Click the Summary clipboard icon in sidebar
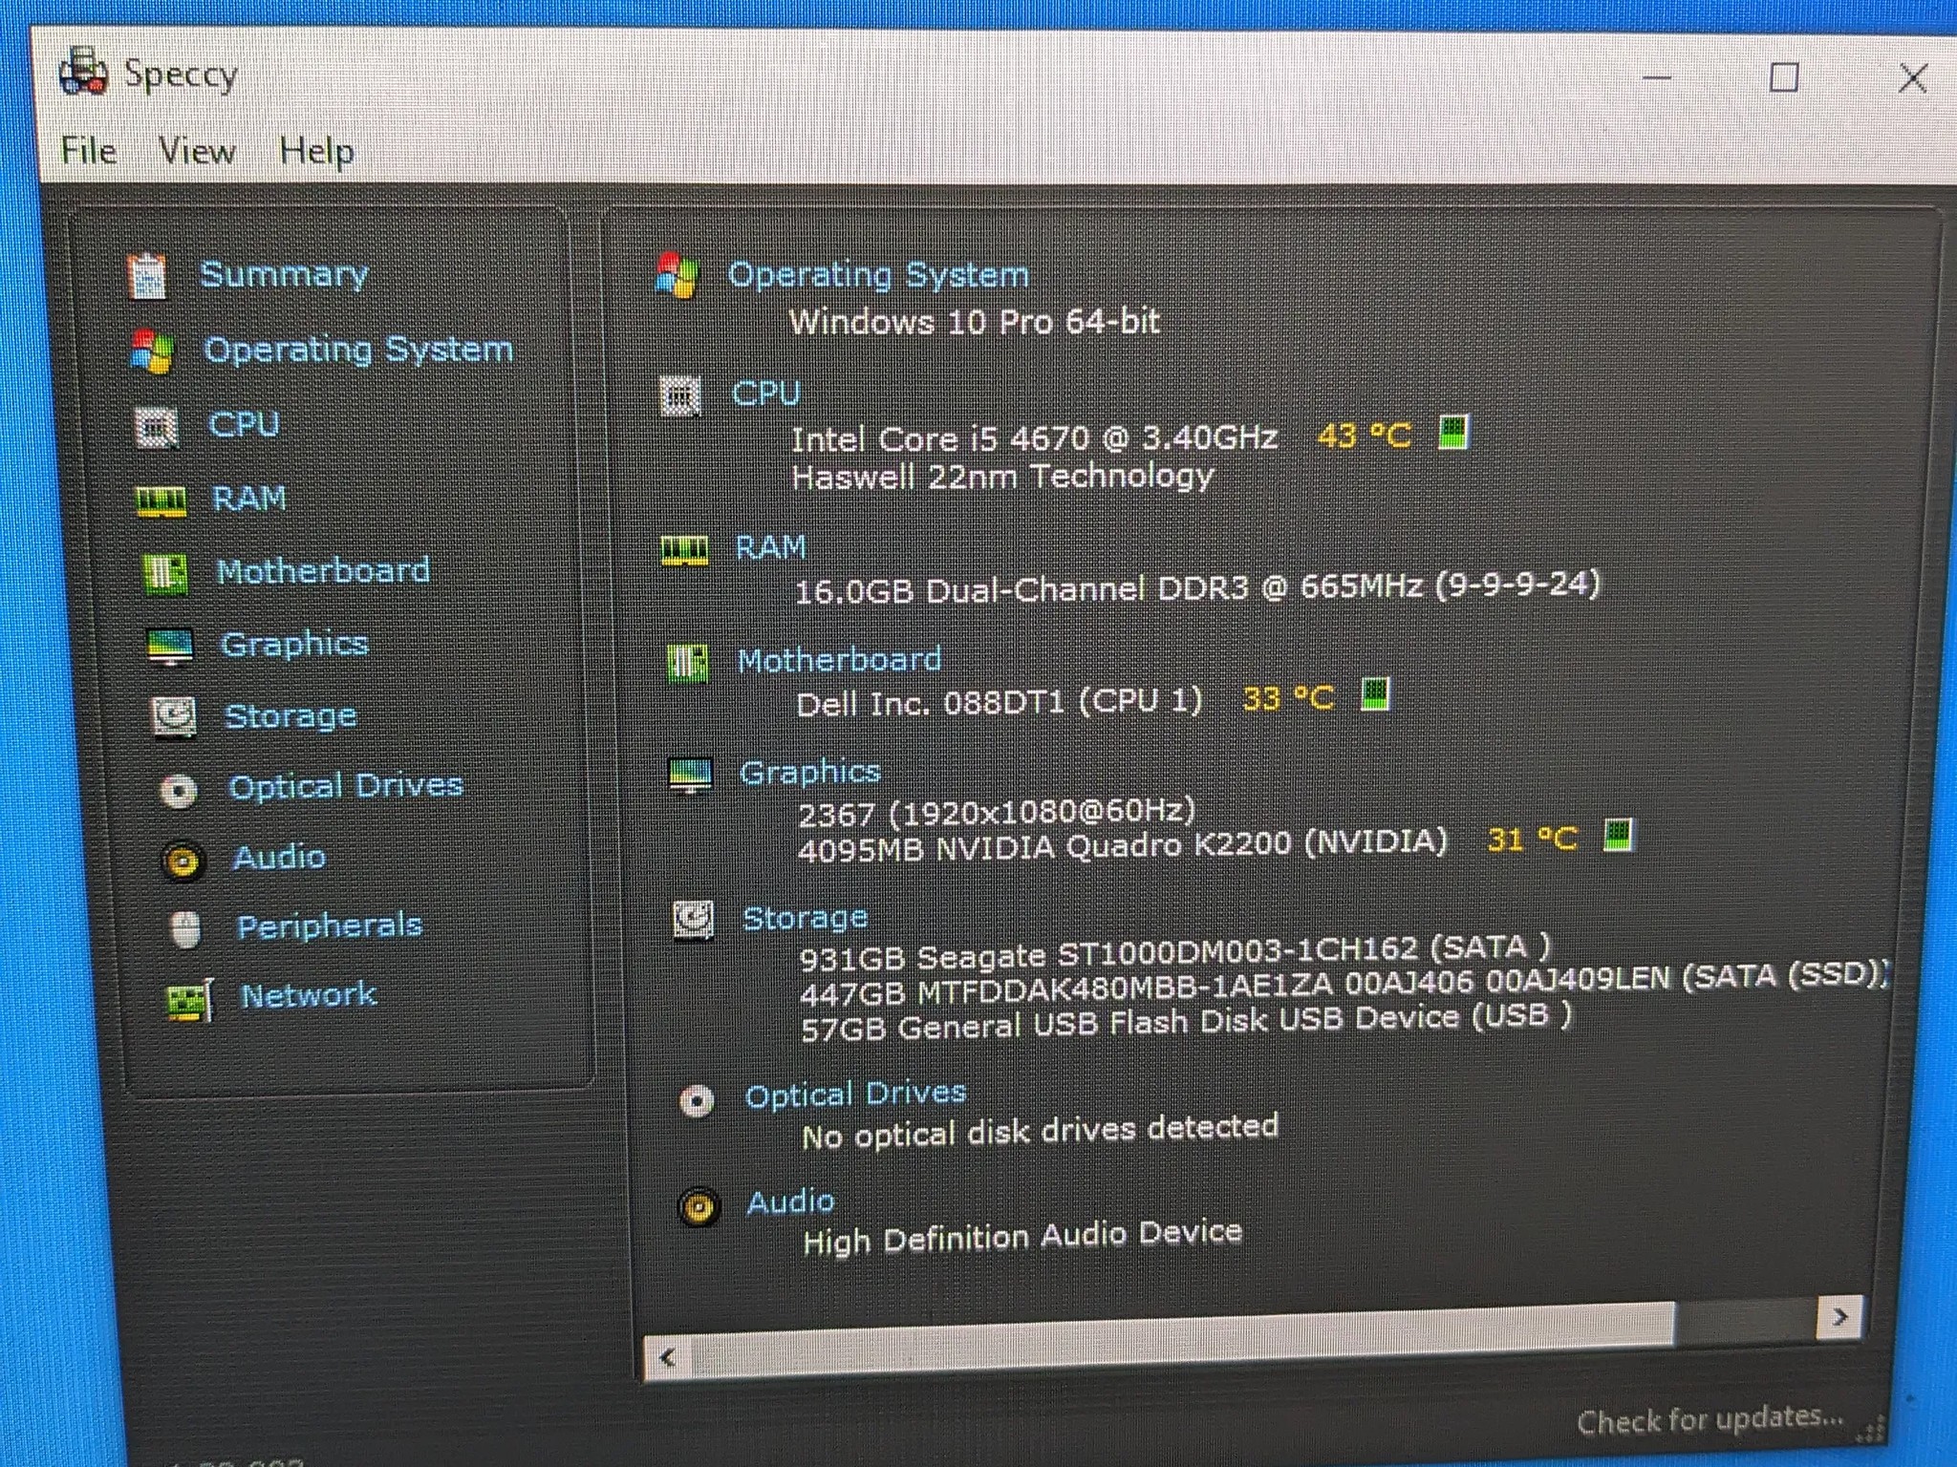Screen dimensions: 1957x1467 147,276
